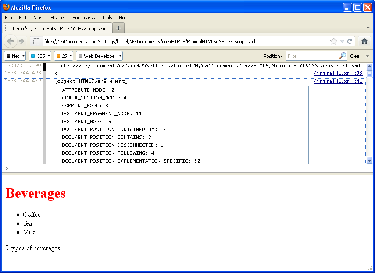Toggle Net logging in the Web Console
This screenshot has height=273, width=375.
coord(14,56)
